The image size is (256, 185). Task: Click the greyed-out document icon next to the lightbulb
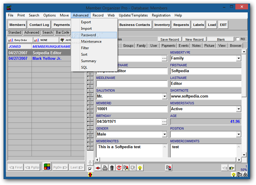[133, 168]
